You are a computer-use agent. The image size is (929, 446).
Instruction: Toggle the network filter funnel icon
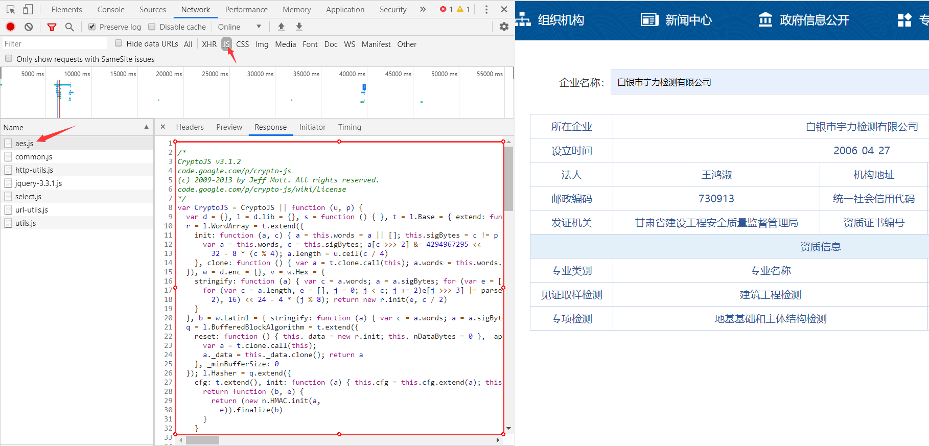(52, 27)
